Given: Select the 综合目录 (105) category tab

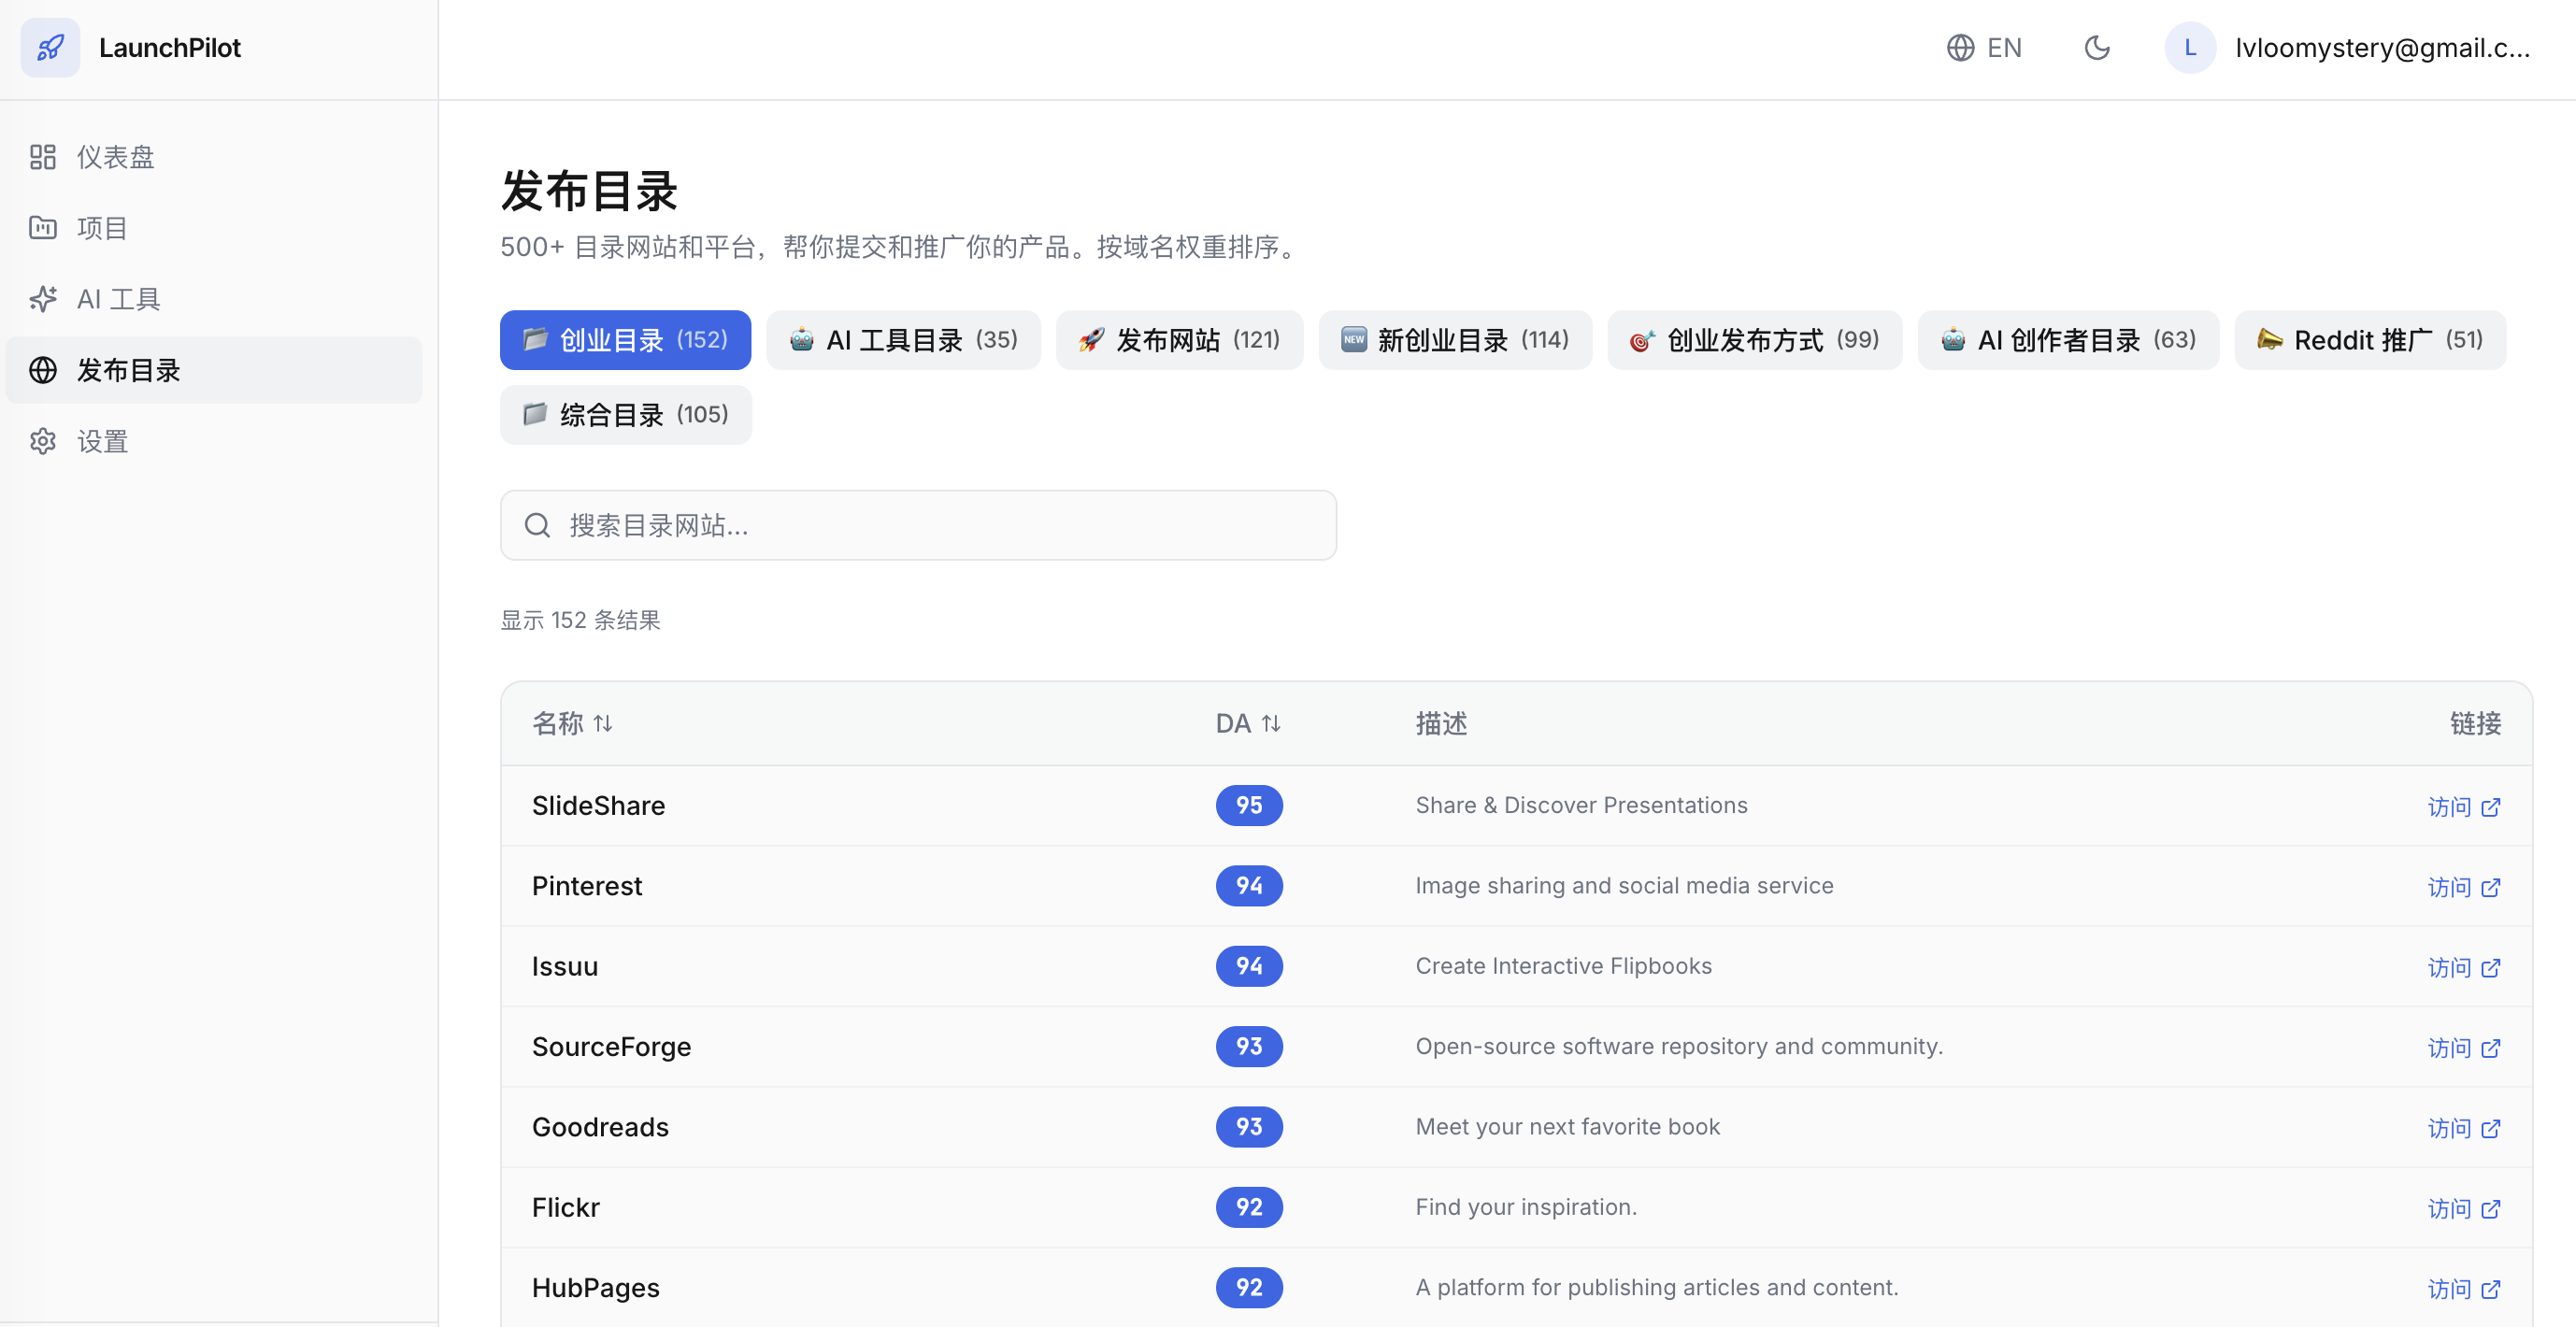Looking at the screenshot, I should click(x=625, y=415).
